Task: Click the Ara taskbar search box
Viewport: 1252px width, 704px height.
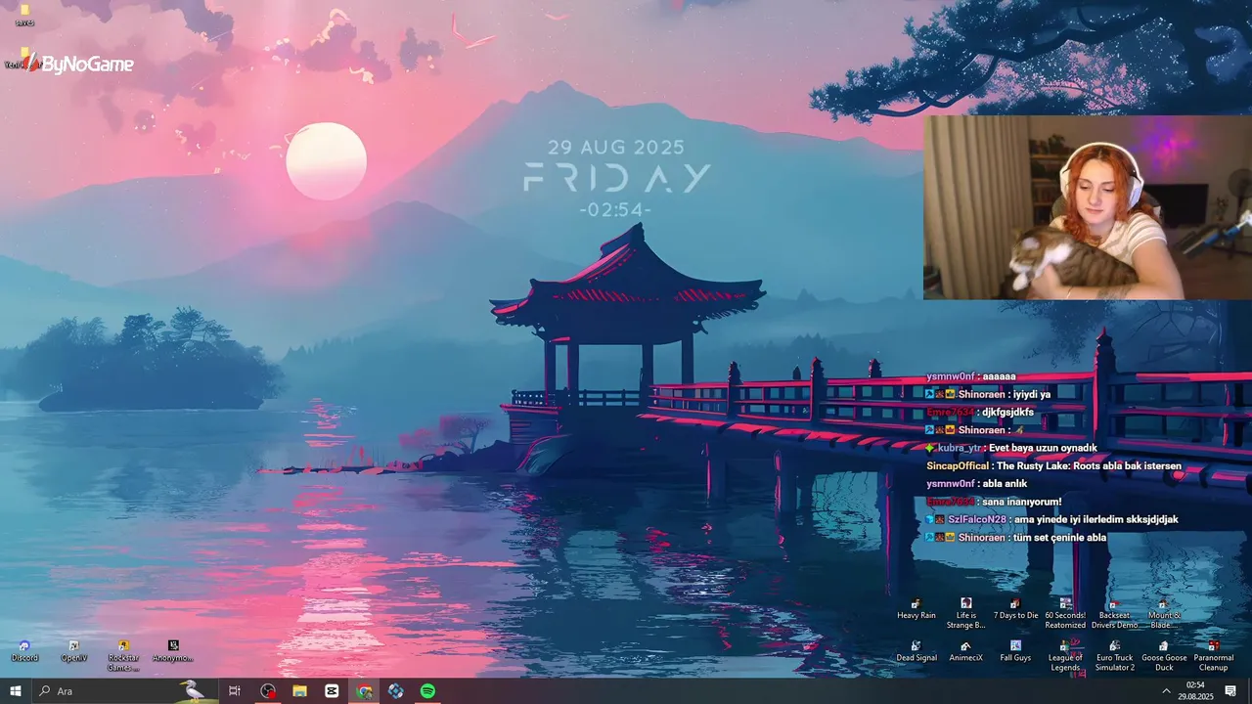Action: tap(124, 691)
